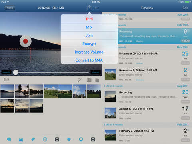Click the playback slider knob
The height and width of the screenshot is (144, 192).
pyautogui.click(x=16, y=72)
